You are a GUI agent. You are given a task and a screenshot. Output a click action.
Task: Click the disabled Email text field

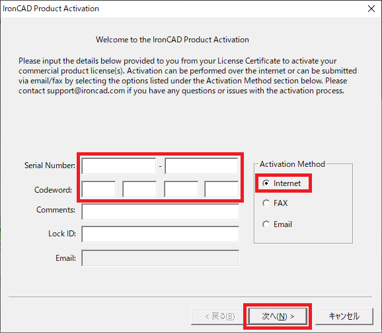[161, 258]
